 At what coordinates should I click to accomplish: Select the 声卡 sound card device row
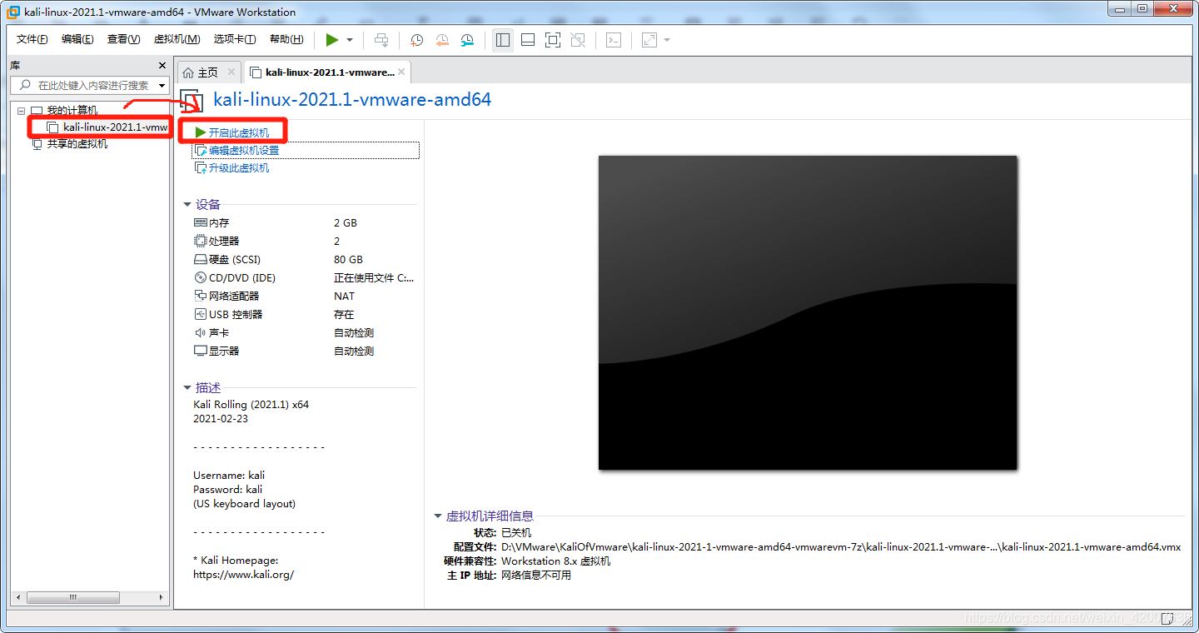[305, 332]
